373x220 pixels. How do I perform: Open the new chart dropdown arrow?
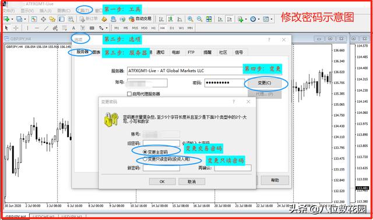pyautogui.click(x=12, y=19)
